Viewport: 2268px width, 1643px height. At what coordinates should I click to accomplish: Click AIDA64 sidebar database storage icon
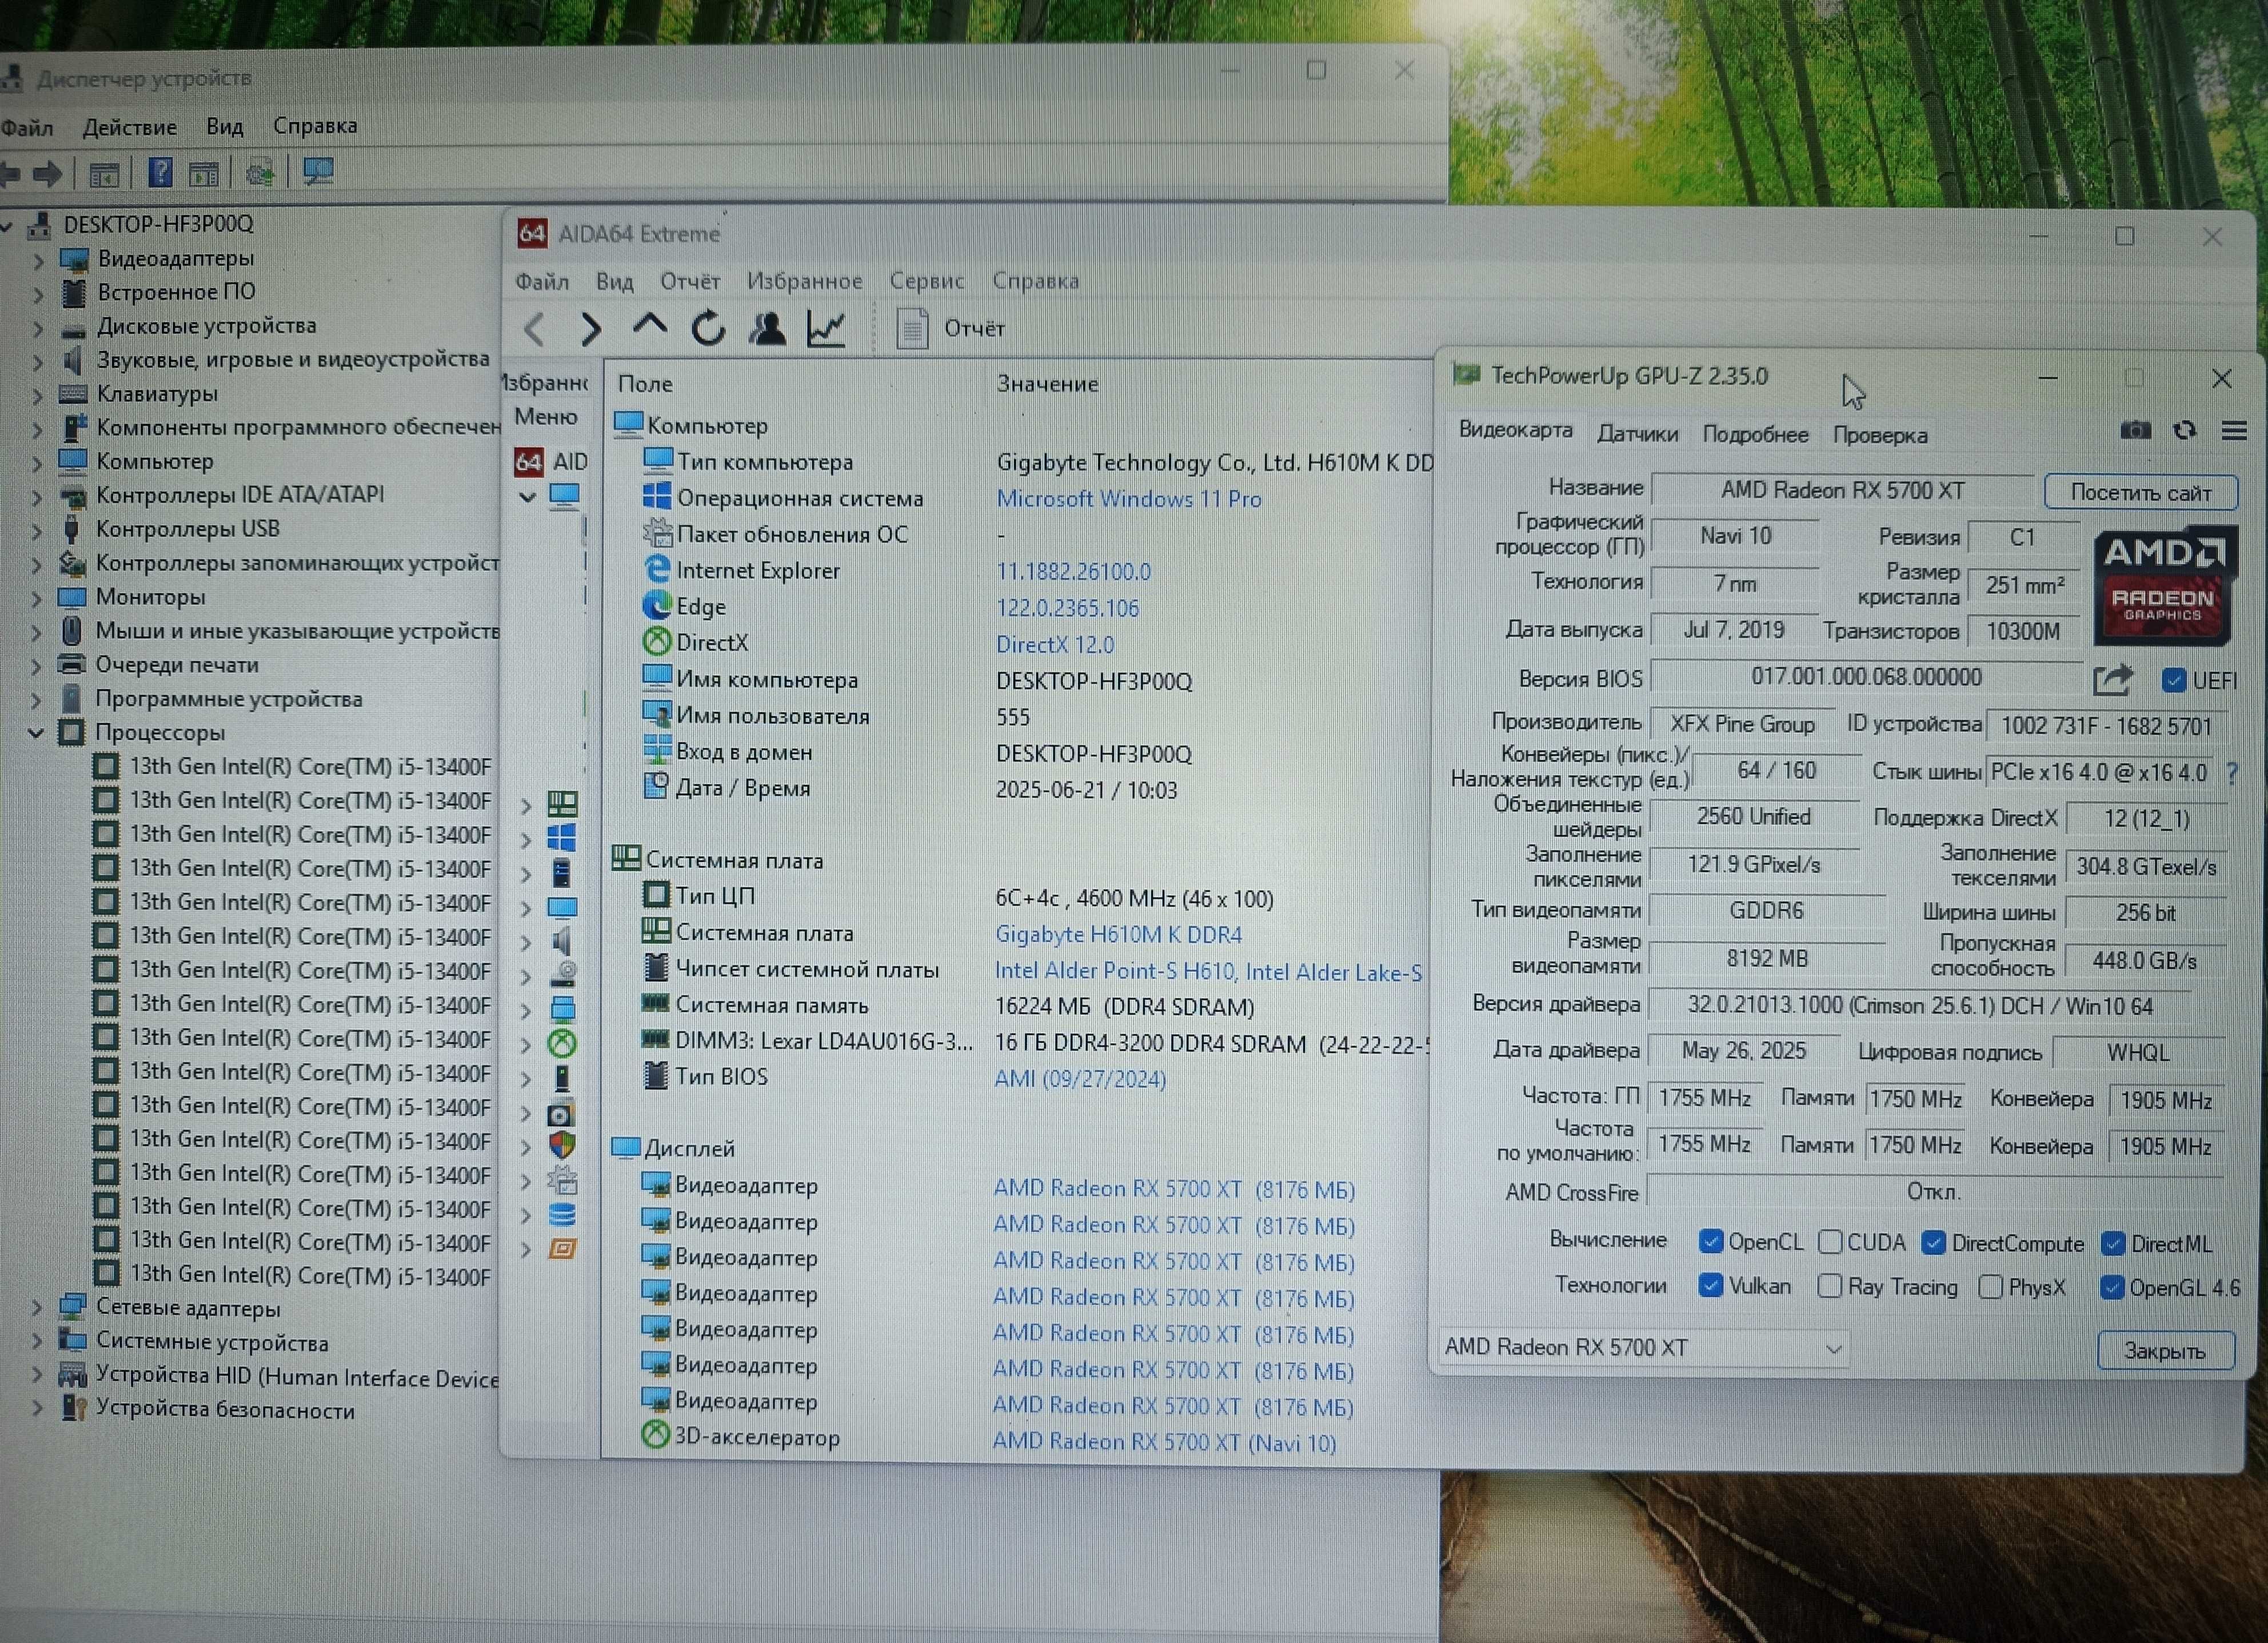pos(562,1214)
